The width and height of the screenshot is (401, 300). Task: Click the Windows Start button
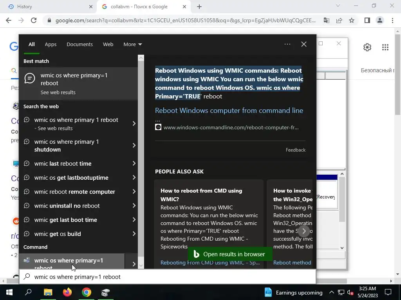(9, 292)
